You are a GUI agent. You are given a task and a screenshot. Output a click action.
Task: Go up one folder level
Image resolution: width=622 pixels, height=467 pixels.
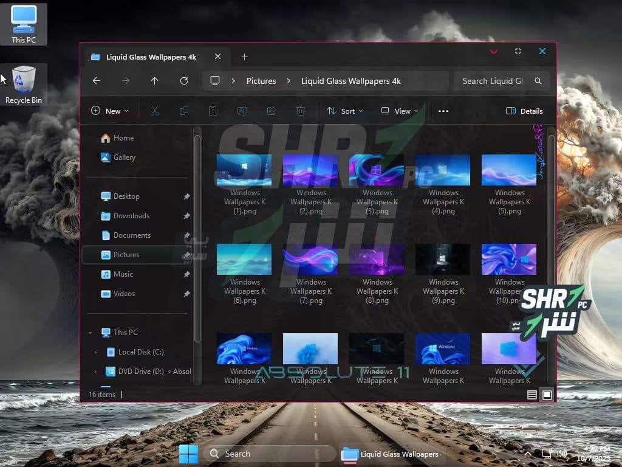[155, 81]
